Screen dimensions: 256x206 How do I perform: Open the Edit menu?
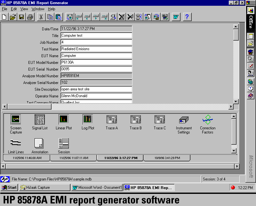coord(14,9)
